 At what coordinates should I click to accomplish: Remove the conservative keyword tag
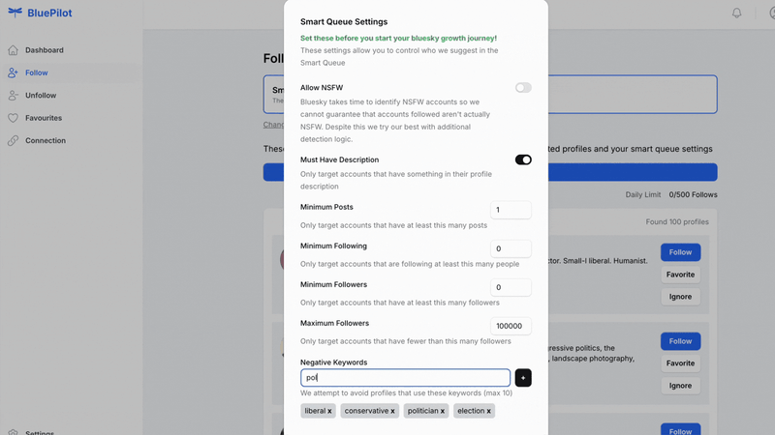point(392,411)
